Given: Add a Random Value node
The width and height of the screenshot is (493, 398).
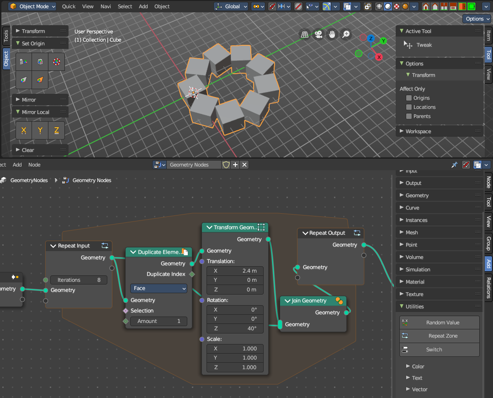Looking at the screenshot, I should coord(440,323).
